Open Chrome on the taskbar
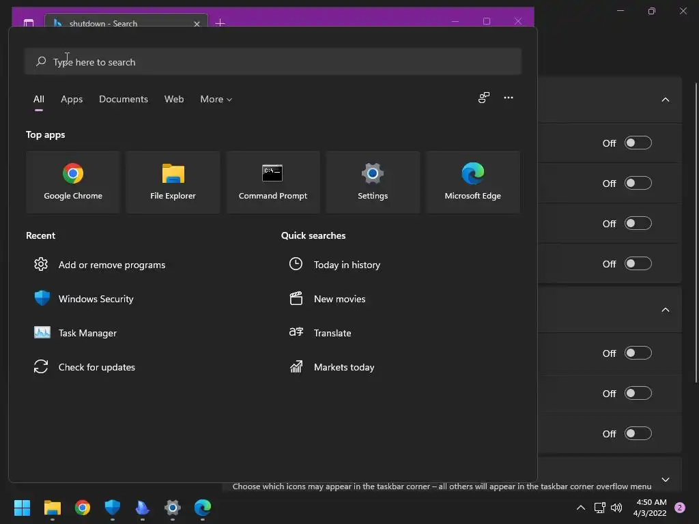The image size is (699, 524). point(83,508)
